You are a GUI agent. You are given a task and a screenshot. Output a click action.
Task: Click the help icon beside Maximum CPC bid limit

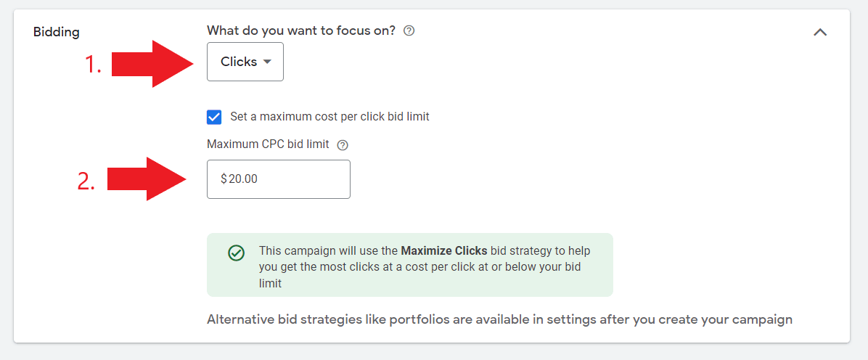point(343,144)
